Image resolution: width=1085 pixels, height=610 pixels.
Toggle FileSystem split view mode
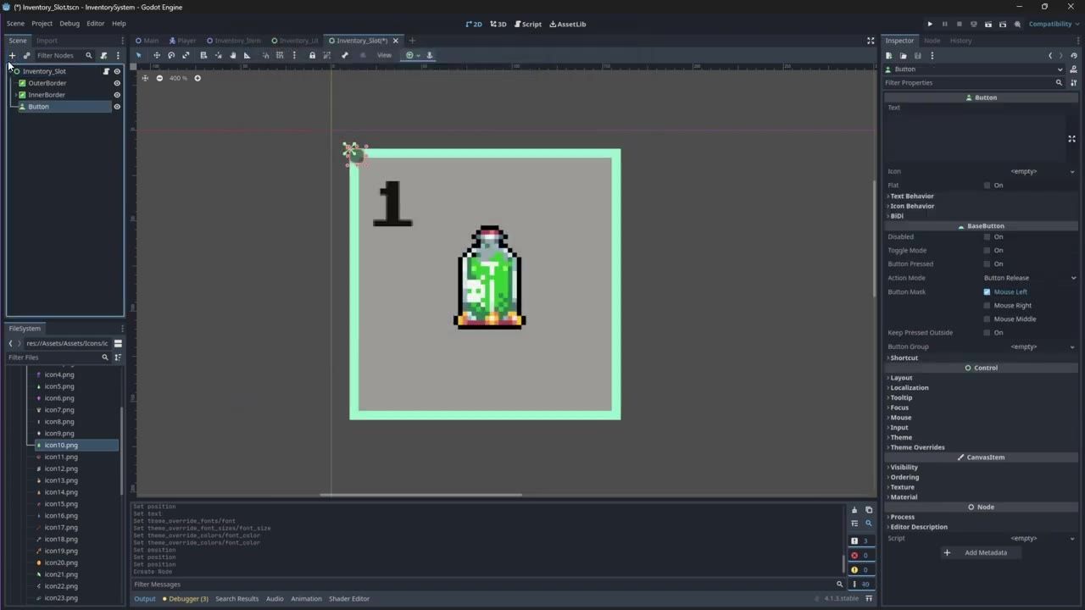(118, 343)
